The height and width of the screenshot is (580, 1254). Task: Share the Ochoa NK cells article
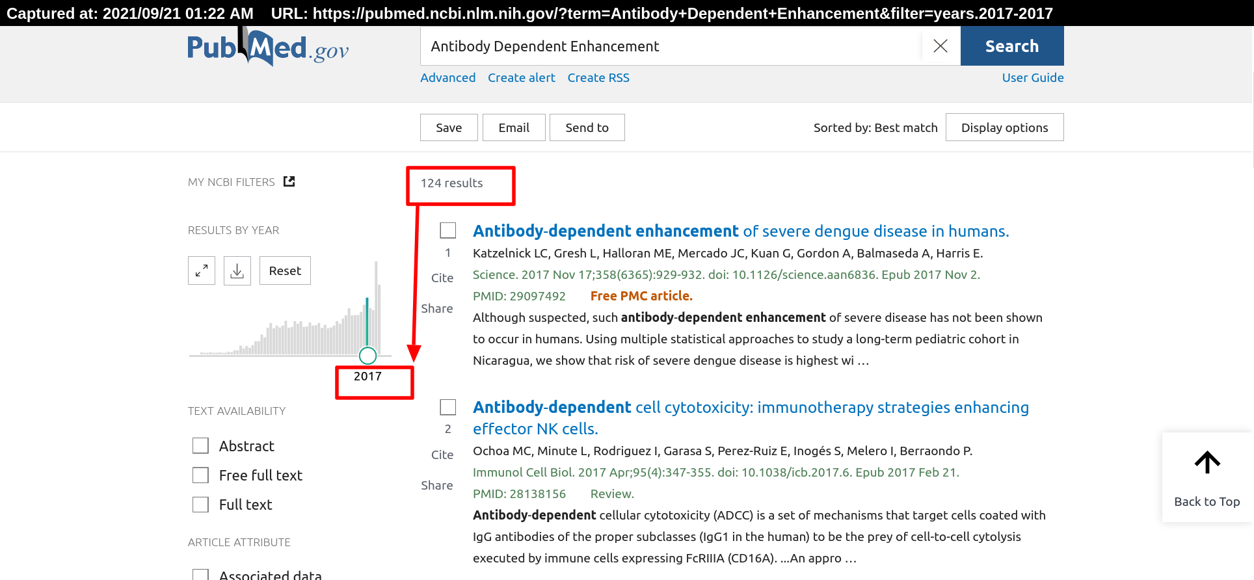[437, 485]
